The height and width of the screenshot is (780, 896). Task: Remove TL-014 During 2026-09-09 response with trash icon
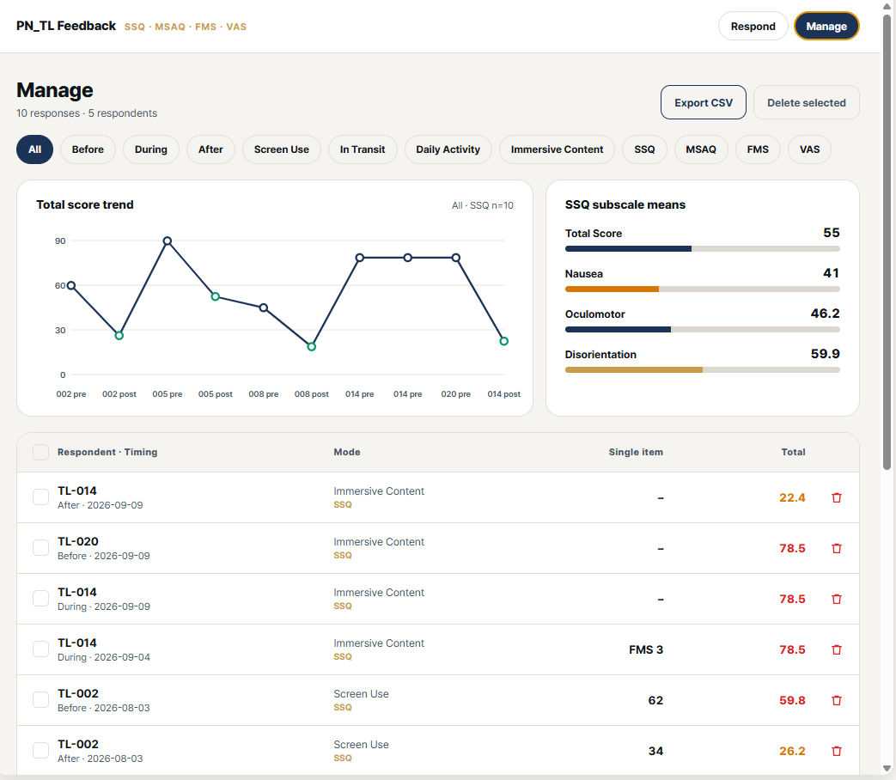point(837,599)
